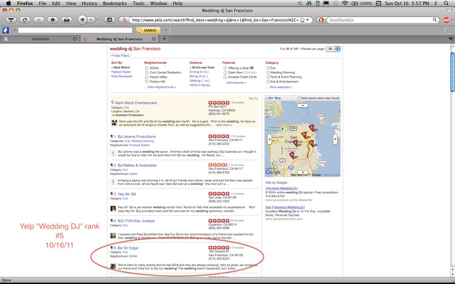This screenshot has width=455, height=284.
Task: Open the wrench toolbar options icon
Action: (x=447, y=30)
